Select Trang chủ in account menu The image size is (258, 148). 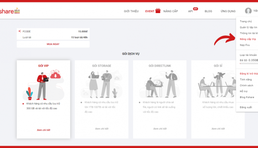tap(246, 21)
